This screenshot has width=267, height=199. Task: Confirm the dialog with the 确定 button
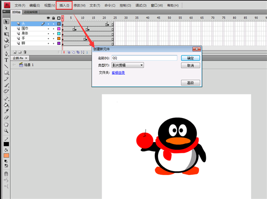click(x=190, y=58)
